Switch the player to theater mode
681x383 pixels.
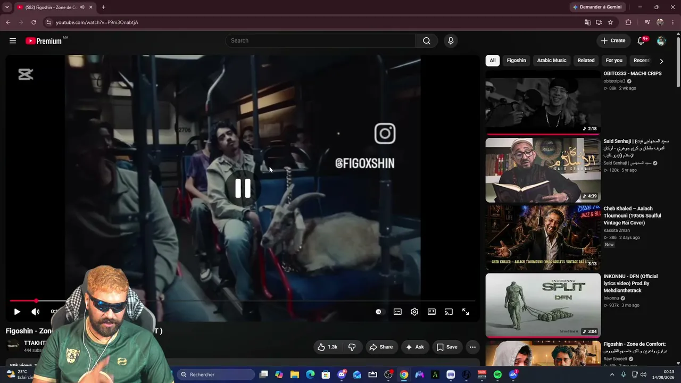coord(431,312)
